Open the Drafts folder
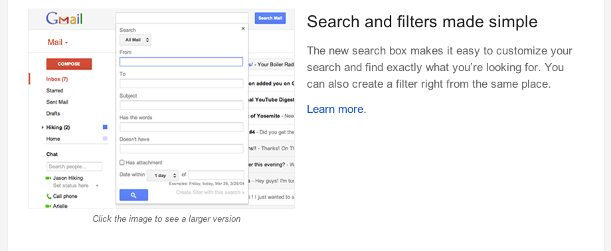611x251 pixels. 53,114
